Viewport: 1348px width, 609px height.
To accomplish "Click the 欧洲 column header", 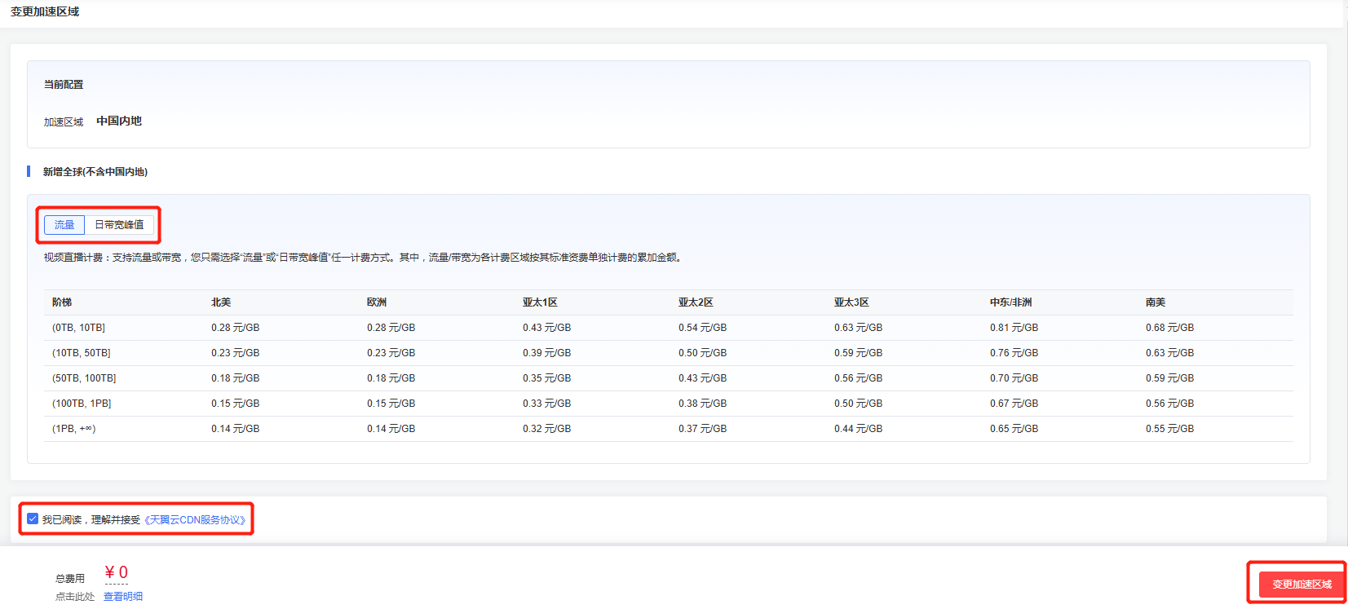I will tap(377, 302).
